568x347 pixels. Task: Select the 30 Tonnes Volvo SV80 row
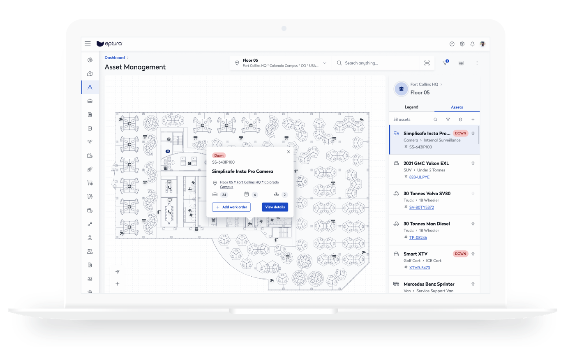point(434,200)
